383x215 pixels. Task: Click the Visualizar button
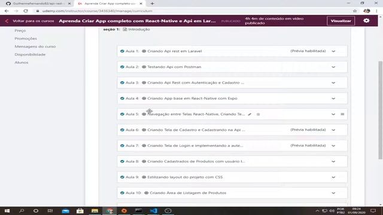point(341,21)
